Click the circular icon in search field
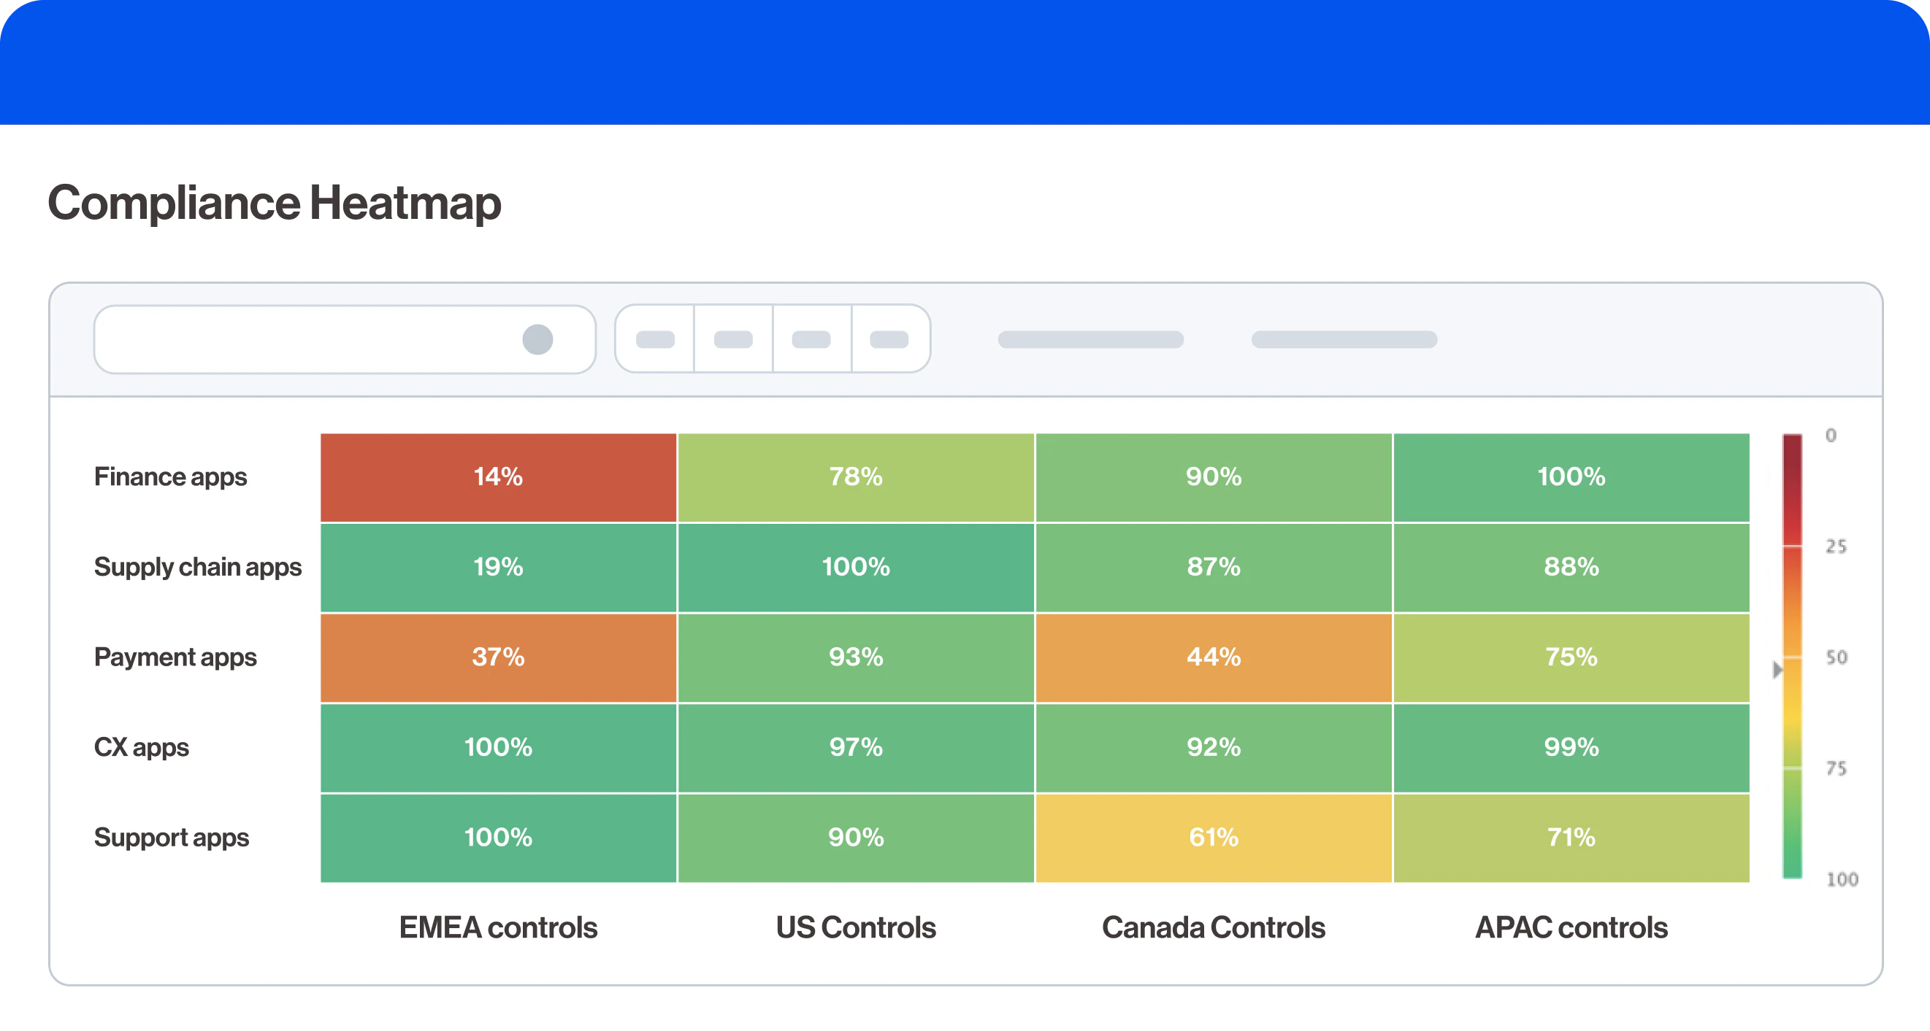1930x1031 pixels. click(x=537, y=339)
